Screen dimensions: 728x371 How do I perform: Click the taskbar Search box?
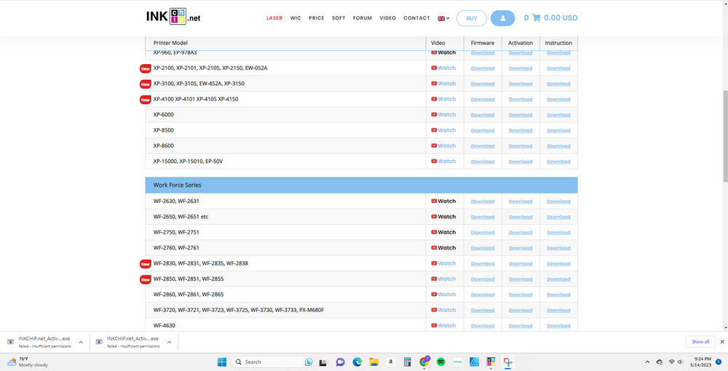[x=272, y=362]
